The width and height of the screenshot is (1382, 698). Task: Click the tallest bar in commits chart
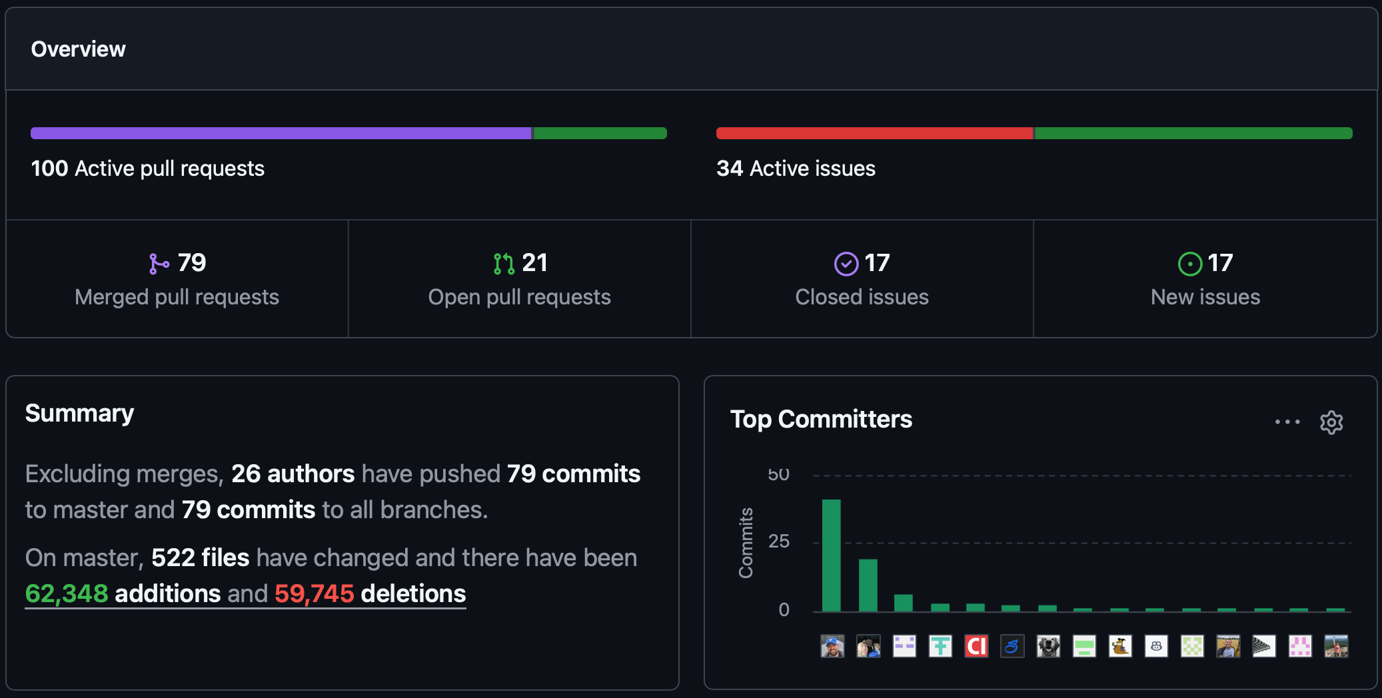pyautogui.click(x=831, y=555)
